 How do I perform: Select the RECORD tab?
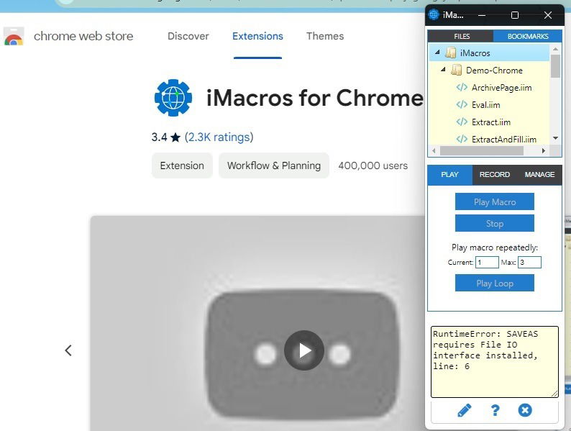(495, 175)
